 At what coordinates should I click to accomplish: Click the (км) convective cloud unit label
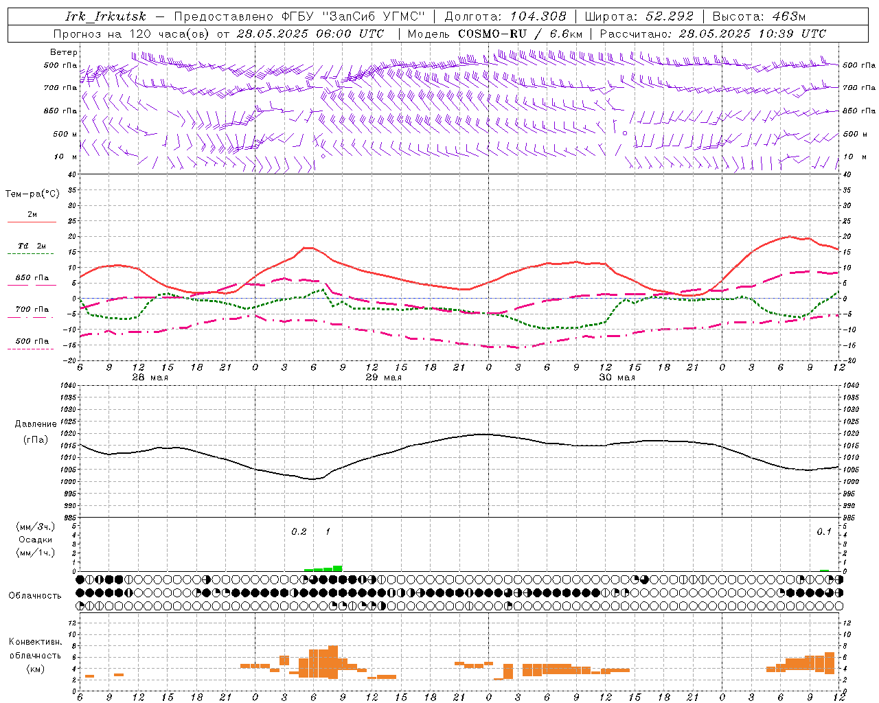click(36, 669)
